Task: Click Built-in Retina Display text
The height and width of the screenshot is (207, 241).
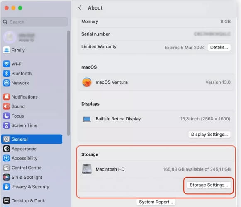Action: [118, 119]
